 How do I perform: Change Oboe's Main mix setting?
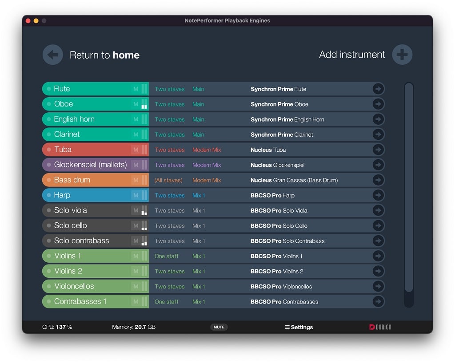(x=198, y=104)
